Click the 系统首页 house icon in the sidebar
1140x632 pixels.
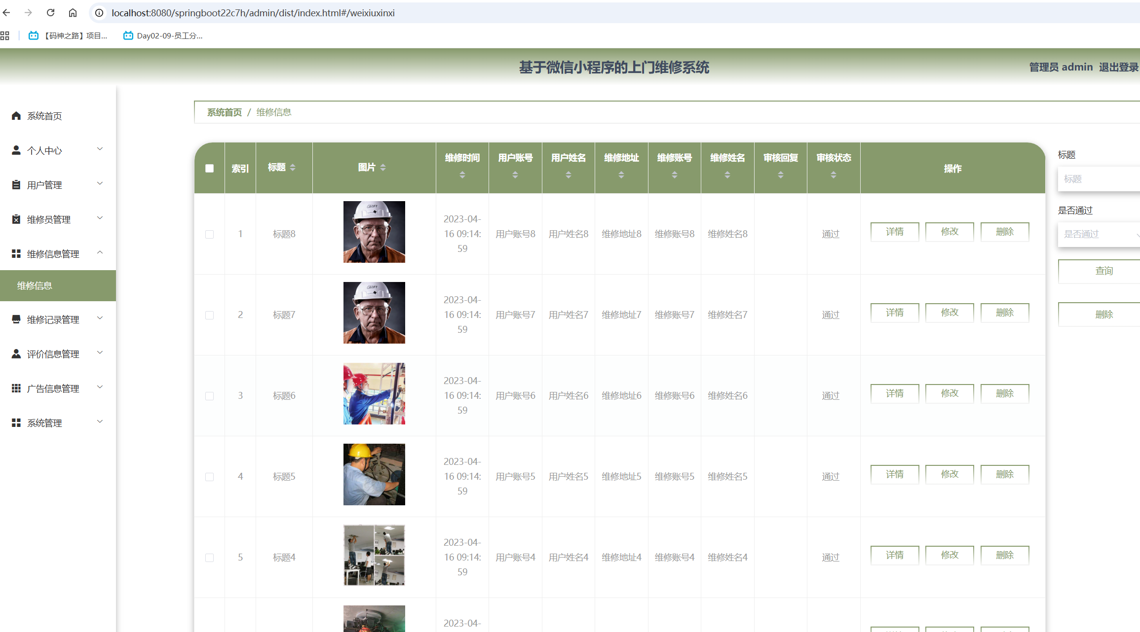16,116
